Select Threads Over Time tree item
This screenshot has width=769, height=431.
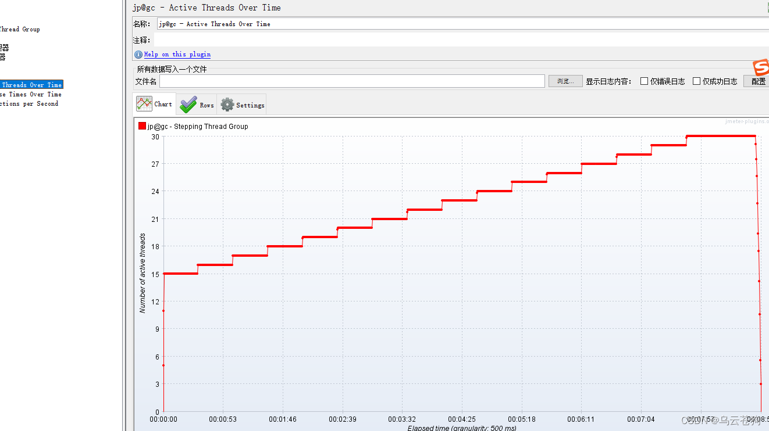pos(31,85)
